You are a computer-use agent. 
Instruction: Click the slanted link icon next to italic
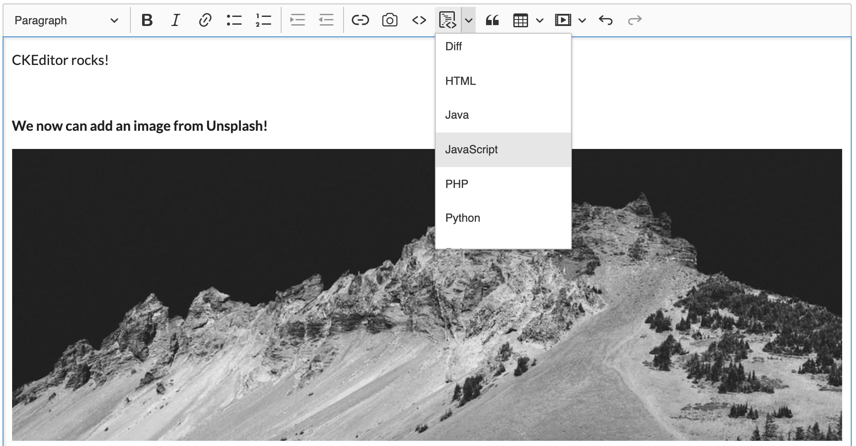tap(205, 20)
